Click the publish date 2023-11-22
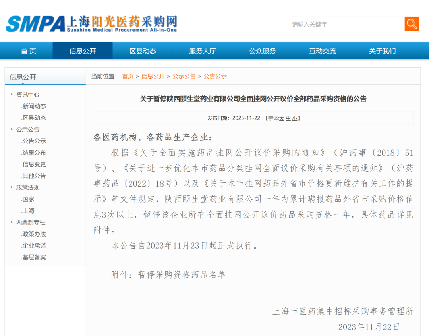Screen dimensions: 429x336 [x=246, y=118]
